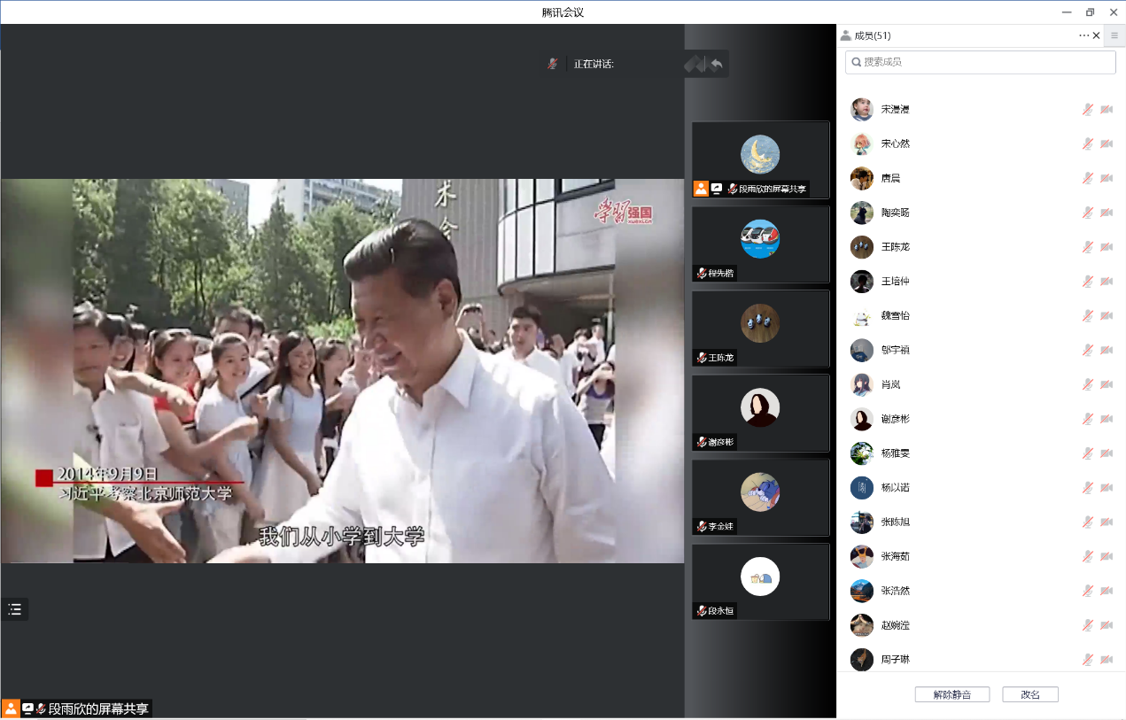Viewport: 1126px width, 720px height.
Task: Toggle camera for 杨雅雯
Action: [1107, 453]
